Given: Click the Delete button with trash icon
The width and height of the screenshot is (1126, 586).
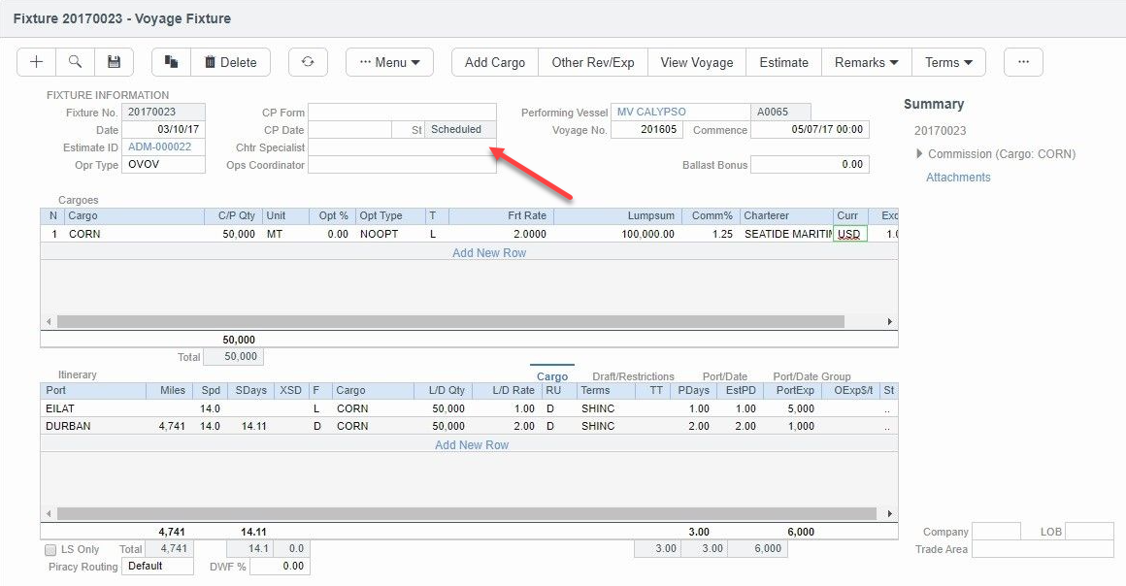Looking at the screenshot, I should [x=230, y=62].
